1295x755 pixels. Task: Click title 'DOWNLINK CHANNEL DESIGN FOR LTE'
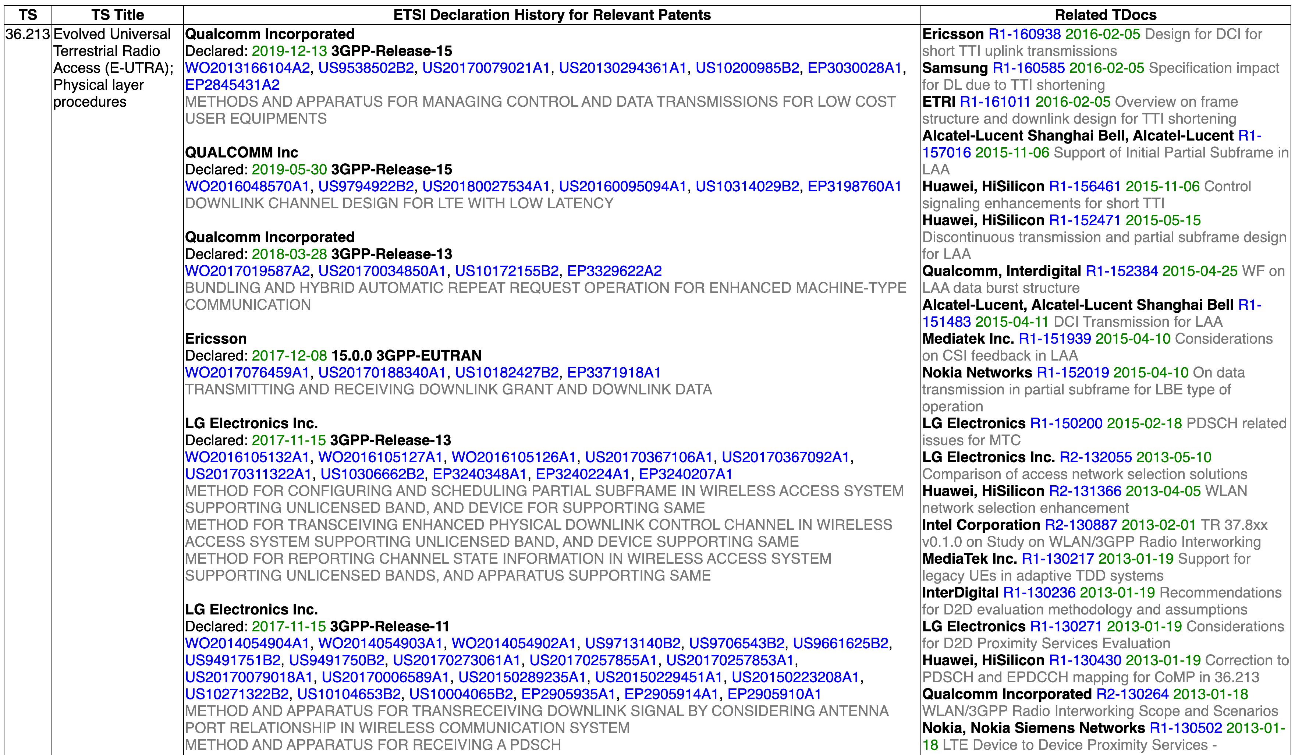(399, 203)
